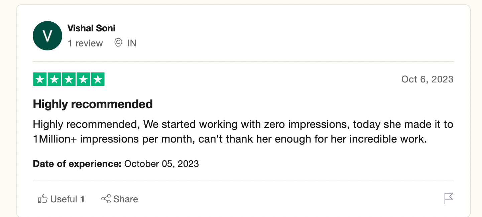482x217 pixels.
Task: Click the second green rating star
Action: coord(54,79)
